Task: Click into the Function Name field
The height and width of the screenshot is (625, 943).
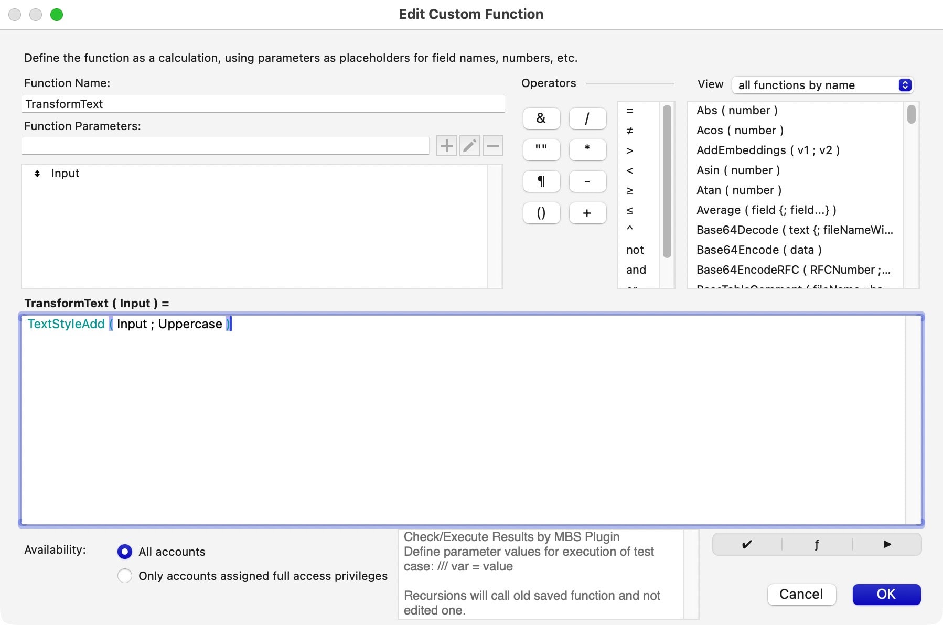Action: point(263,104)
